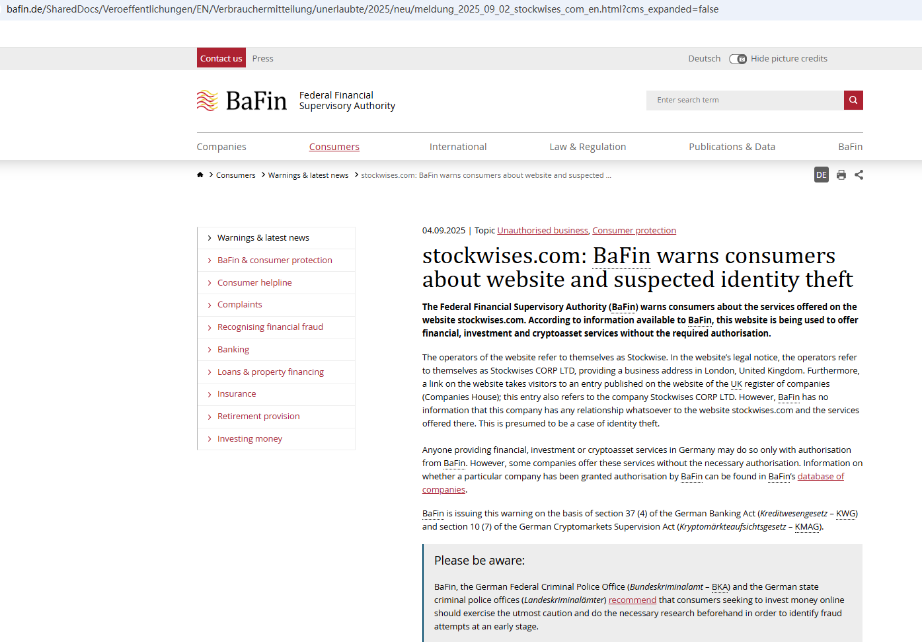Go to Warnings & latest news breadcrumb

coord(308,175)
